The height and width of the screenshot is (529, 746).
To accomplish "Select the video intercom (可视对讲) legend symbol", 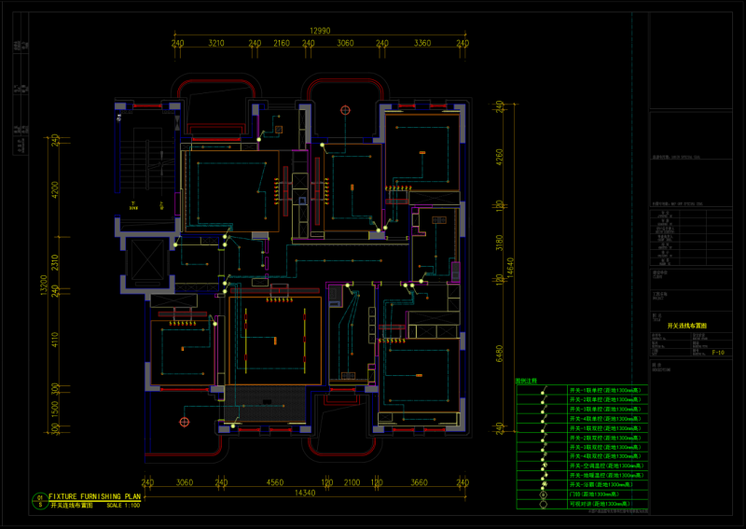I will click(542, 505).
